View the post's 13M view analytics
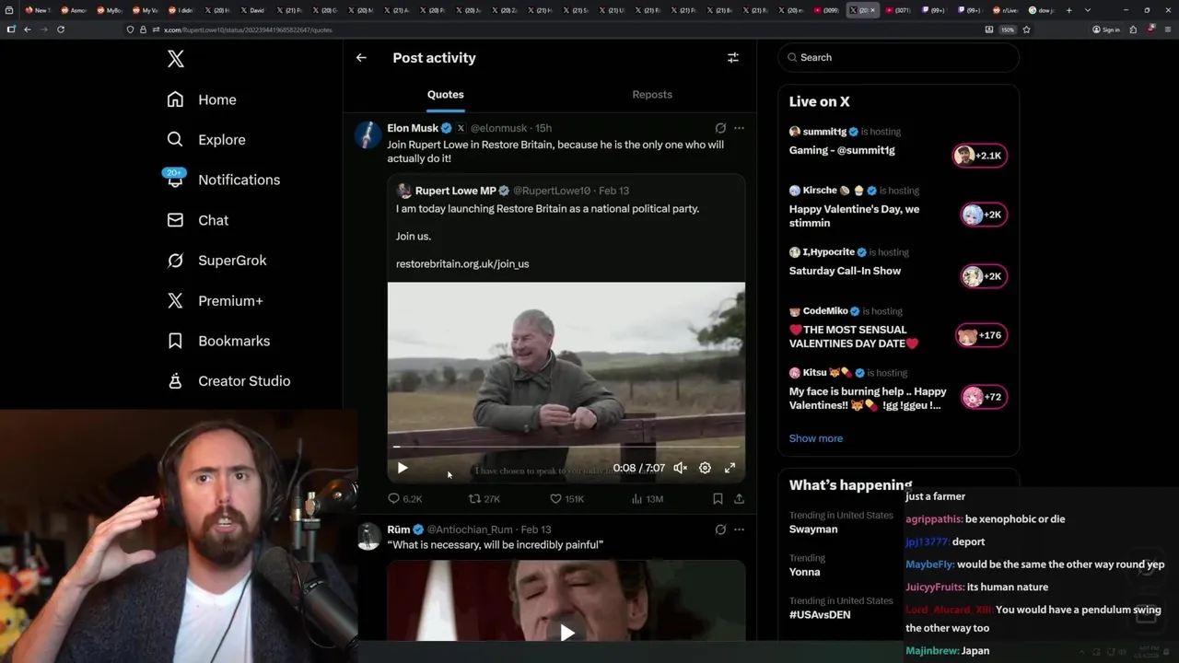Image resolution: width=1179 pixels, height=663 pixels. point(647,498)
